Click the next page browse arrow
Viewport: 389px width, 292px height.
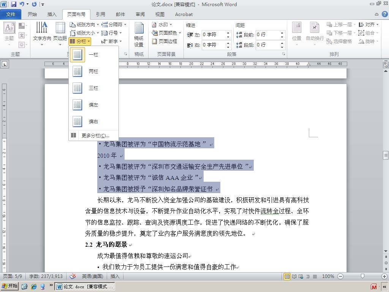click(x=386, y=270)
